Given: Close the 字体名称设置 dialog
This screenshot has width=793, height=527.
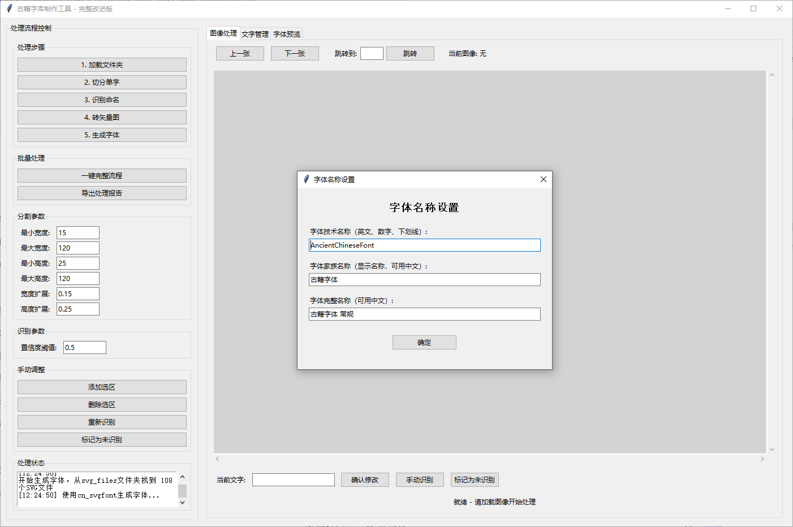Looking at the screenshot, I should pyautogui.click(x=544, y=179).
